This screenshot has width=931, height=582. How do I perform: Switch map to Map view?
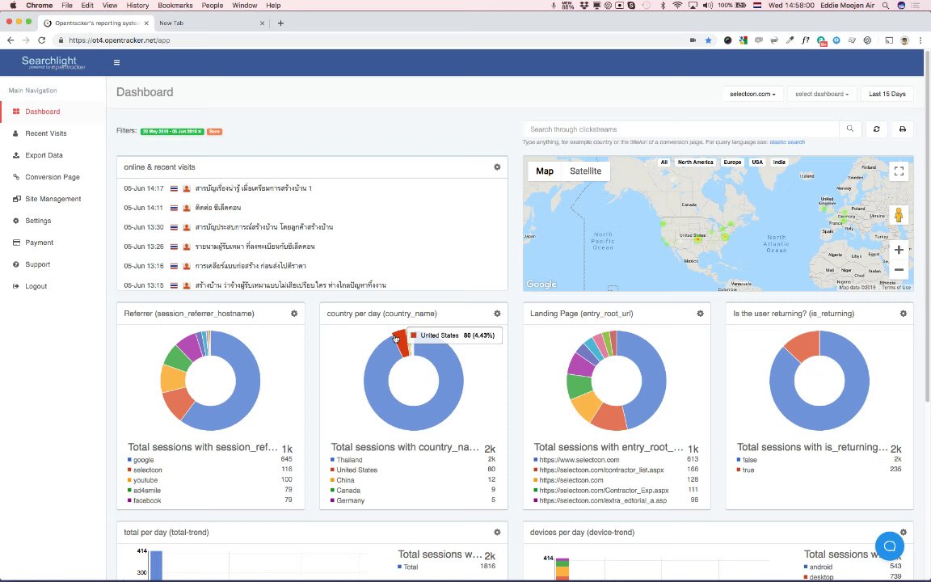click(545, 171)
